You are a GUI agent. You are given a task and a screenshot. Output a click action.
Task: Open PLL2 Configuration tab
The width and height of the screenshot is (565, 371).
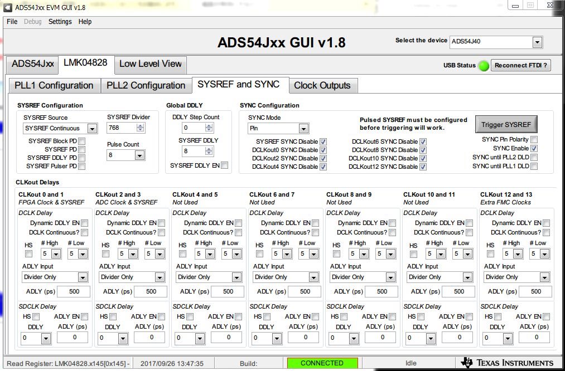(x=146, y=86)
